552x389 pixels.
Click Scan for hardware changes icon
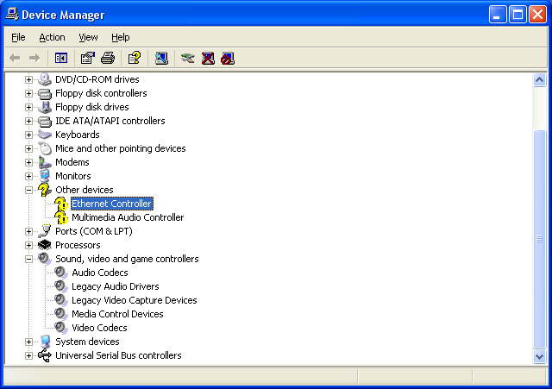[x=160, y=59]
